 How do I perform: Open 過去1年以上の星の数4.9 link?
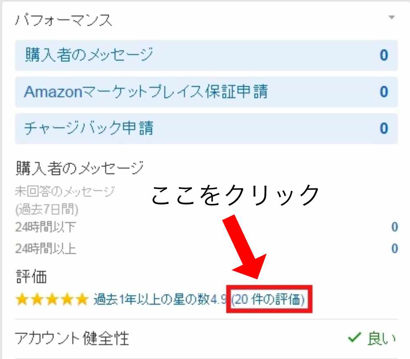(x=160, y=300)
